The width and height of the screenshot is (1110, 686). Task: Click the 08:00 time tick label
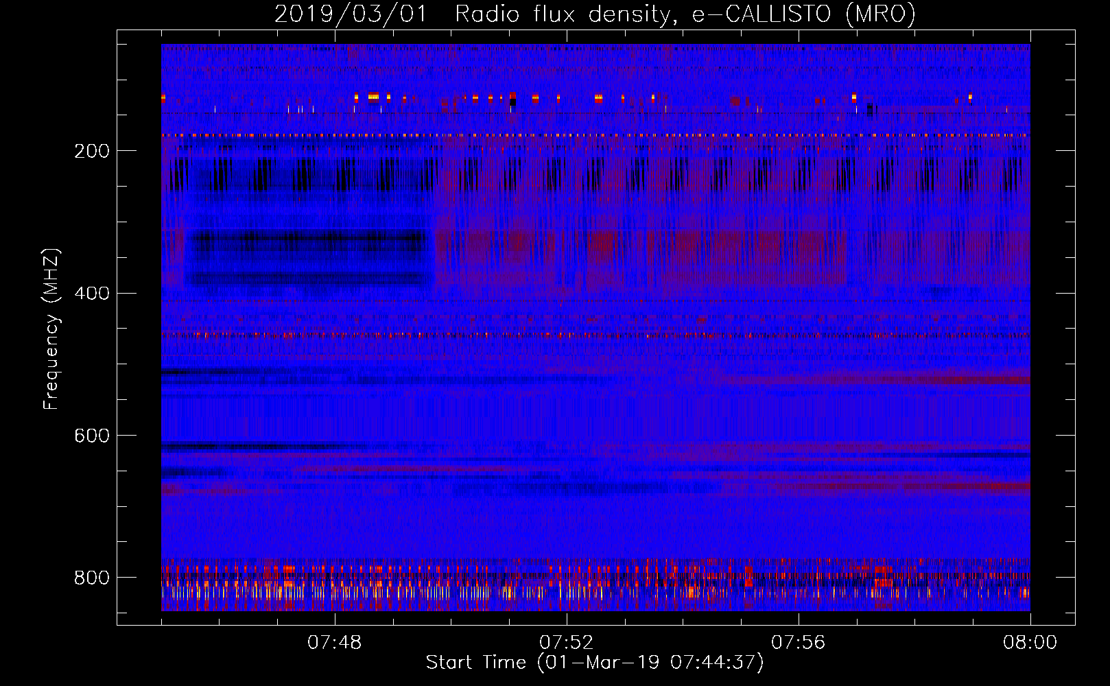[x=1030, y=643]
